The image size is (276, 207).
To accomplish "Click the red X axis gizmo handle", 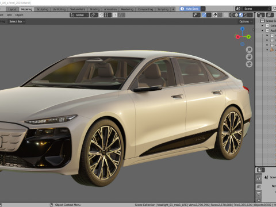I will pos(237,37).
